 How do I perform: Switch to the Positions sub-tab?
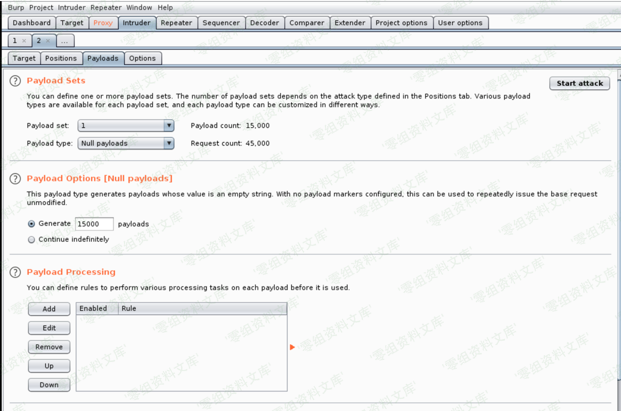click(61, 59)
